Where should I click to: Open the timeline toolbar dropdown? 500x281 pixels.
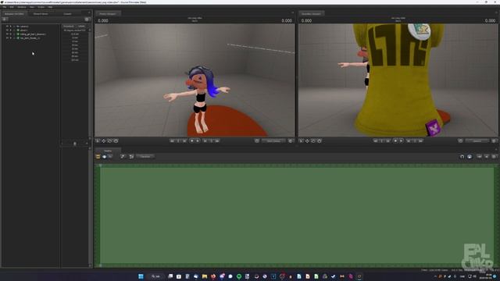145,156
